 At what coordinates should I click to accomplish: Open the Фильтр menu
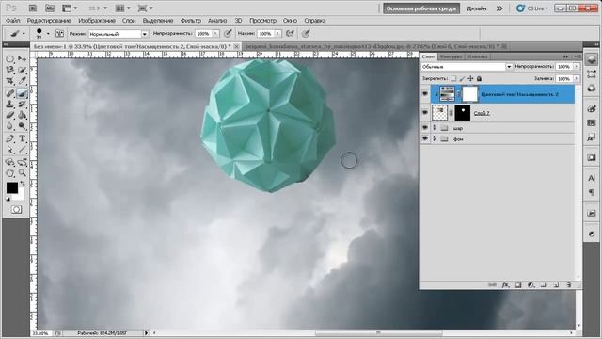pyautogui.click(x=190, y=21)
